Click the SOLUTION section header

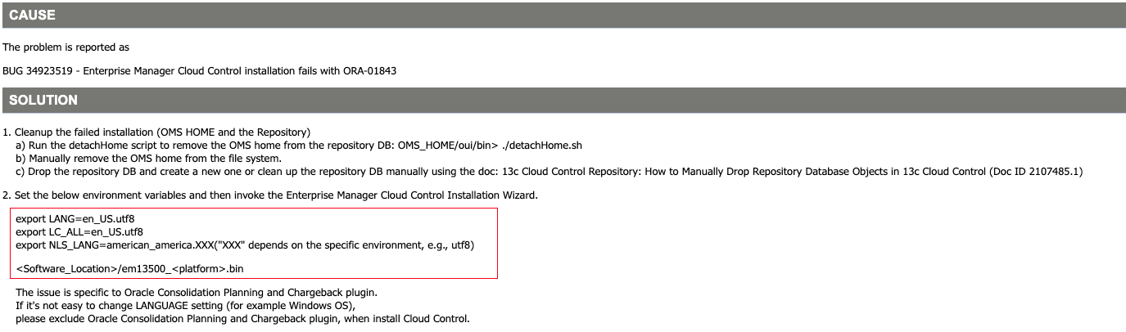coord(43,100)
